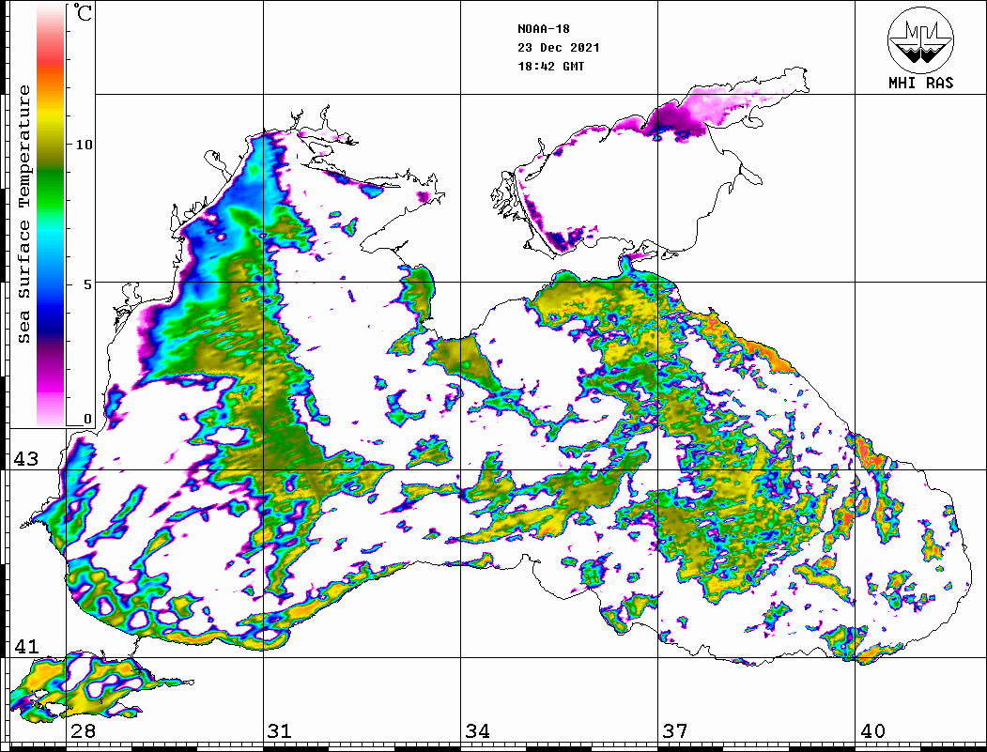Click the "18:42 GMT" time text
987x752 pixels.
coord(550,67)
